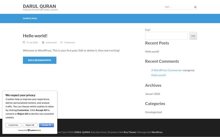220x137 pixels.
Task: Click the calendar icon beside 17 Jan, 2026
Action: [24, 42]
